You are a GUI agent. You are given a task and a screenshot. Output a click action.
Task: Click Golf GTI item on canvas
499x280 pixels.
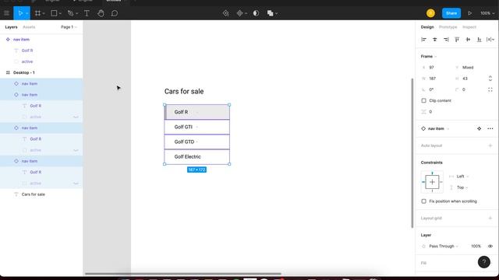coord(197,127)
